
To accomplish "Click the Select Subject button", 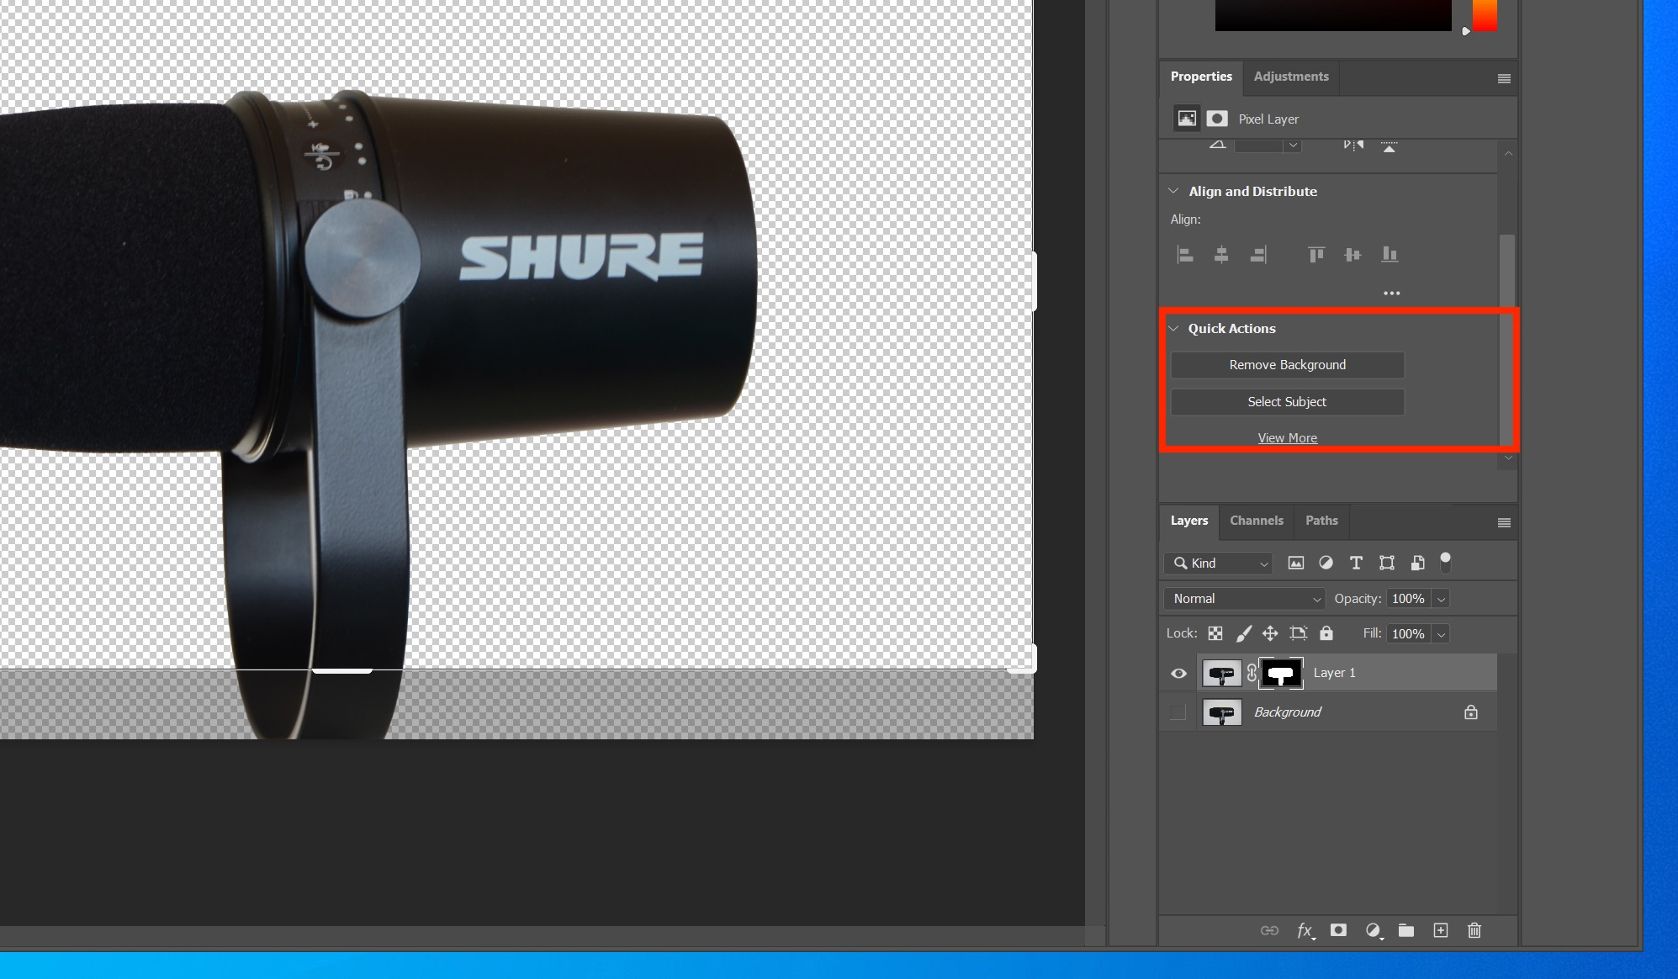I will [x=1288, y=402].
